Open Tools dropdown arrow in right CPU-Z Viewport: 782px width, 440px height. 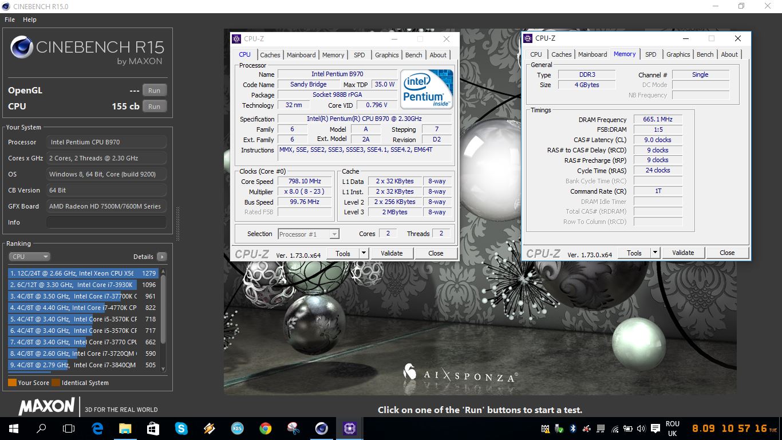click(655, 253)
